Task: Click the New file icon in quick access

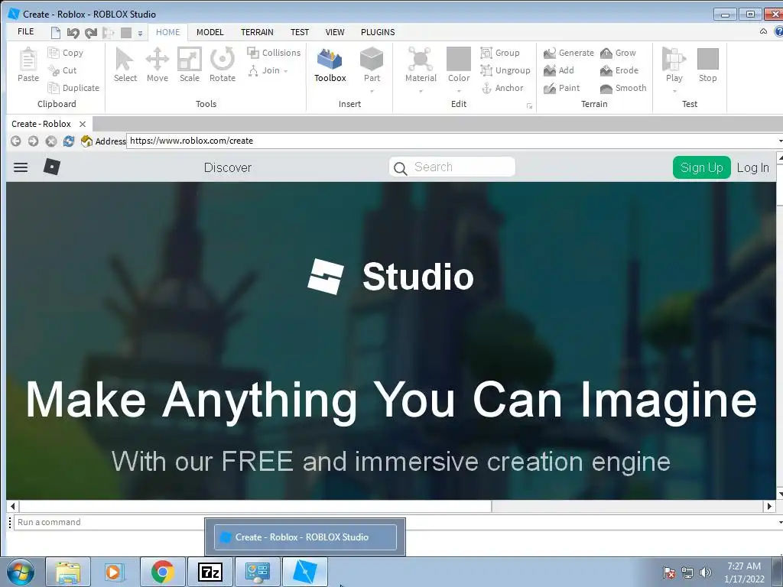Action: (56, 33)
